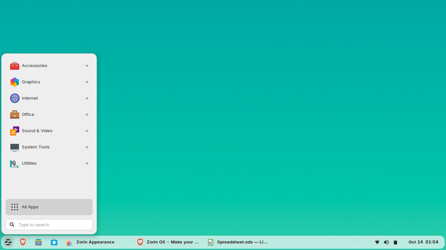
Task: Expand the Accessories submenu arrow
Action: 87,66
